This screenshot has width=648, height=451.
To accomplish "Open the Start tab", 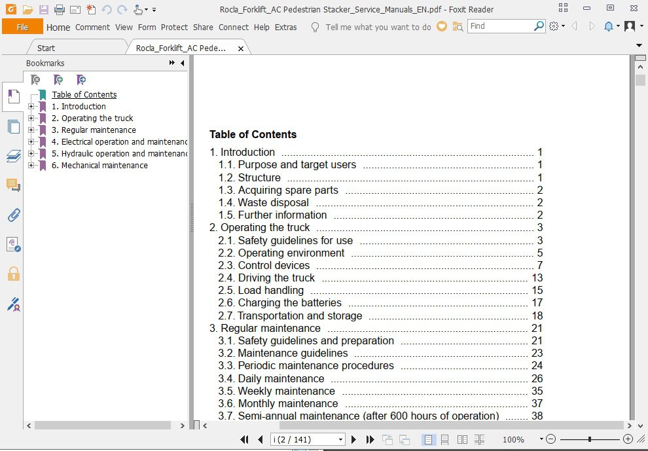I will click(45, 47).
